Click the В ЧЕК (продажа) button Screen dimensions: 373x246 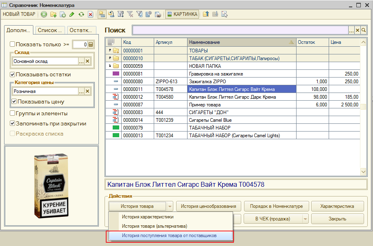coord(273,219)
